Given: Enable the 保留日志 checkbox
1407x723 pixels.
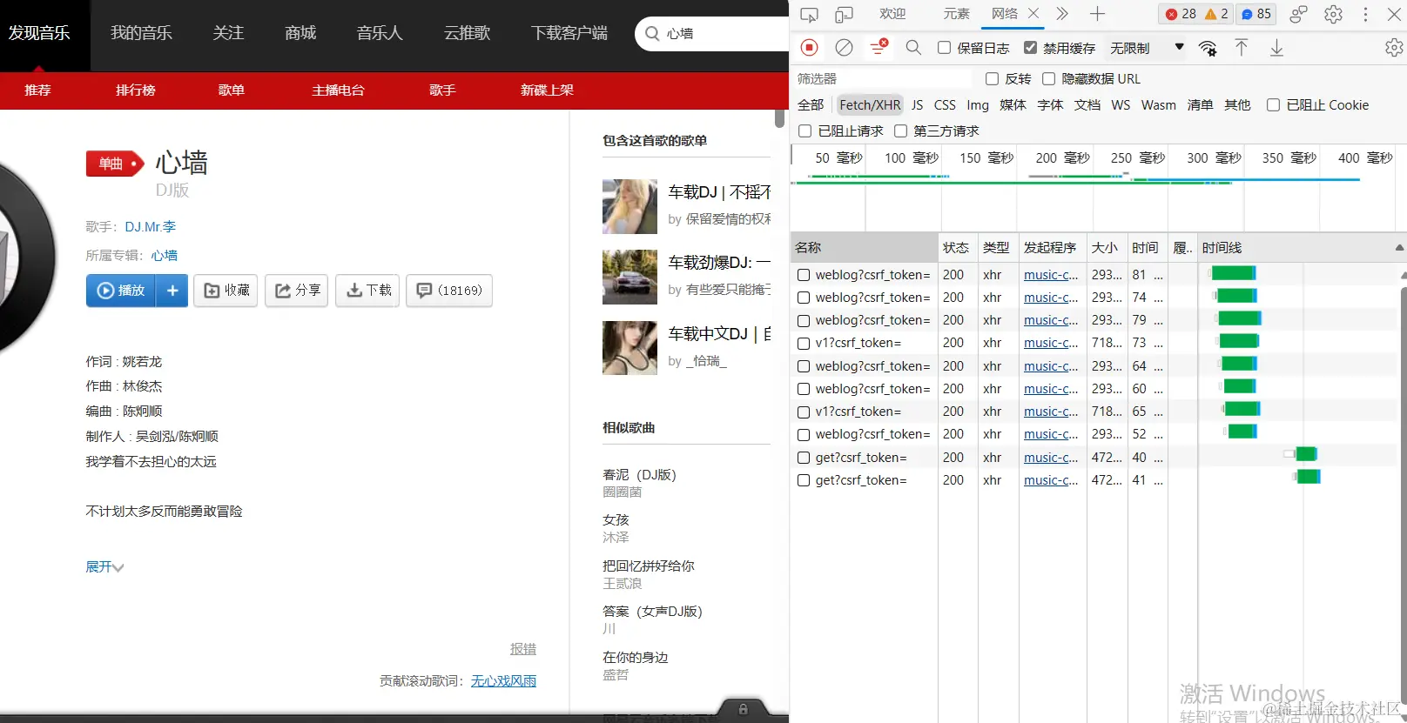Looking at the screenshot, I should click(x=944, y=48).
